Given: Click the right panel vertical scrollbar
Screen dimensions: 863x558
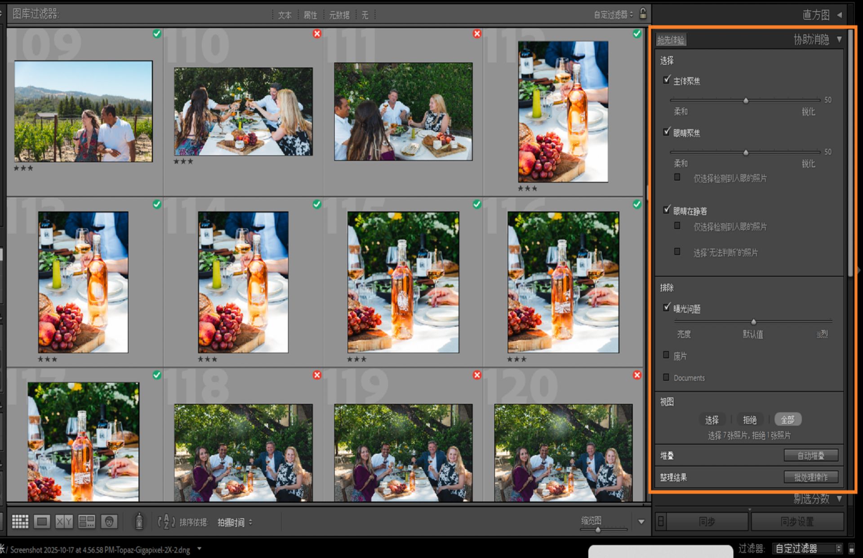Looking at the screenshot, I should (x=850, y=153).
